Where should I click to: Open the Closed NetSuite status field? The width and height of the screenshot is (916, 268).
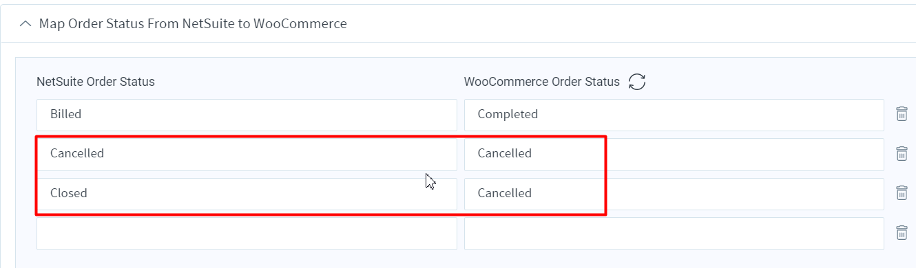click(247, 194)
